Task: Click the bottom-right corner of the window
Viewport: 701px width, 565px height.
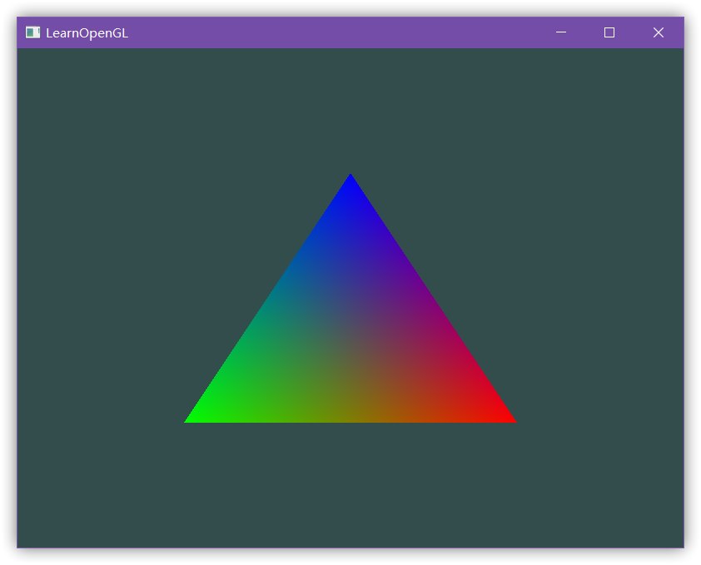Action: click(683, 547)
